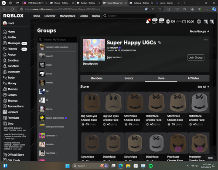Click the Join Group button
218x170 pixels.
(x=196, y=58)
